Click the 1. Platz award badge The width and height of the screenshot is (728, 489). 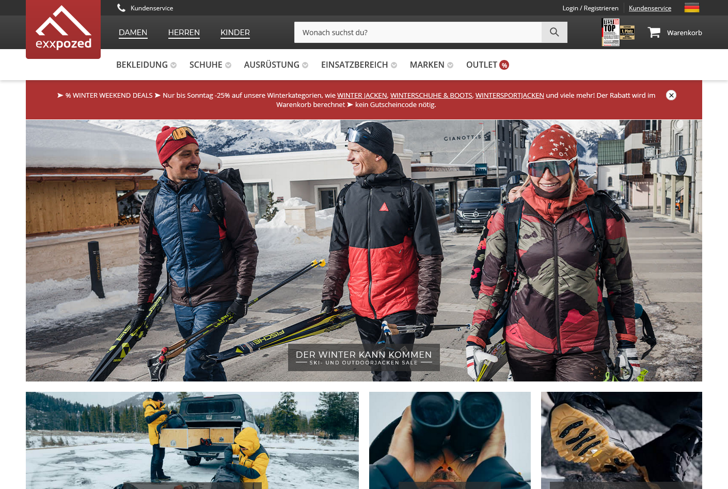(627, 33)
